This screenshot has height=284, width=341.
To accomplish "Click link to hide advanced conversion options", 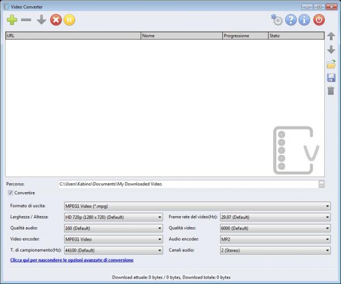I will (x=72, y=260).
